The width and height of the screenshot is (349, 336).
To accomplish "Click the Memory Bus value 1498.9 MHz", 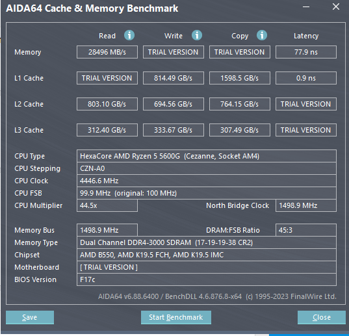I will 107,230.
